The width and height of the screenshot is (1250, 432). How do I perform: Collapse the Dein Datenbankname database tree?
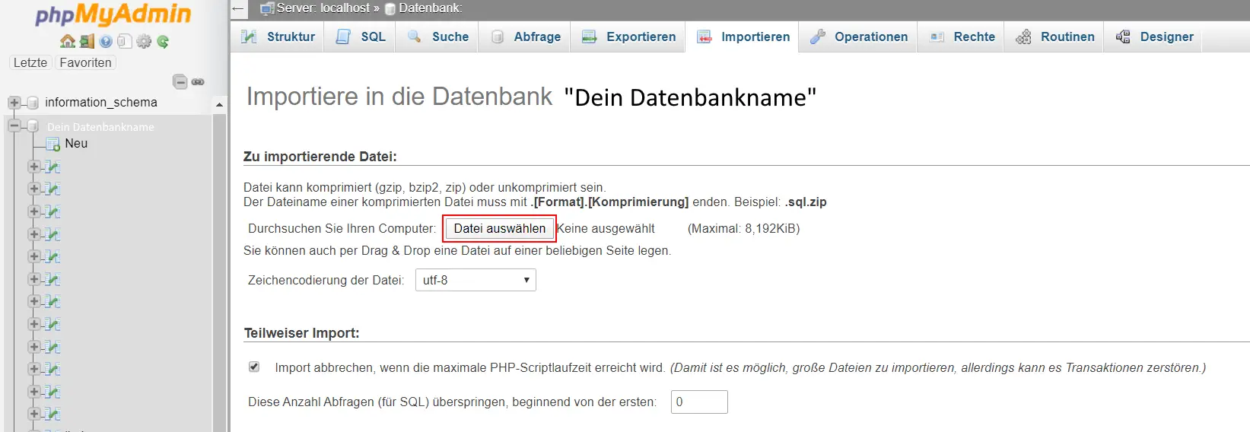[14, 126]
